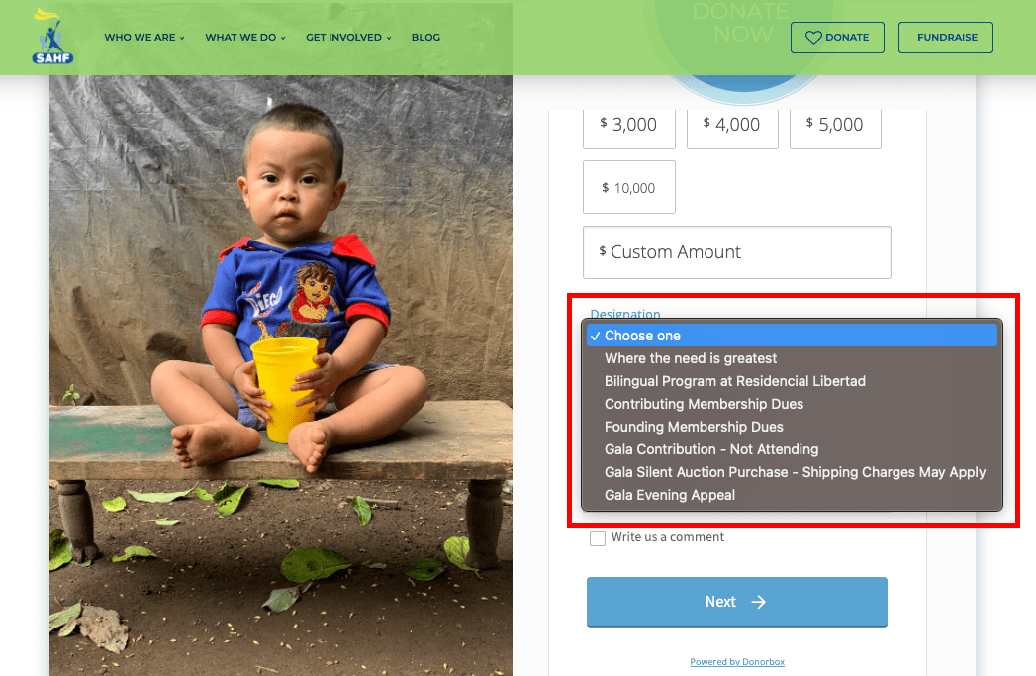The image size is (1036, 676).
Task: Open the GET INVOLVED dropdown menu
Action: pyautogui.click(x=348, y=38)
